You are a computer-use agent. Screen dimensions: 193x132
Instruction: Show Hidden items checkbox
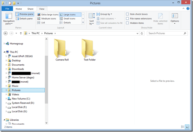(127, 23)
